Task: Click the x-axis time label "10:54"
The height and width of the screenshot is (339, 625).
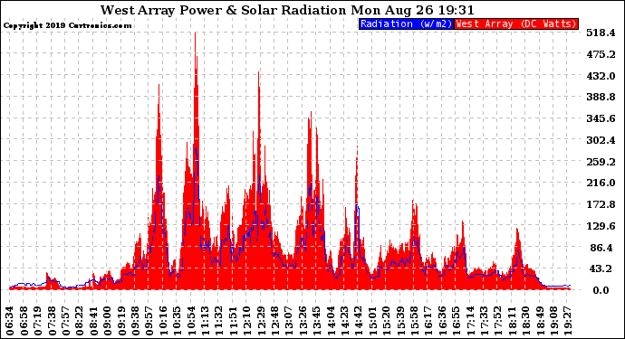Action: tap(192, 321)
